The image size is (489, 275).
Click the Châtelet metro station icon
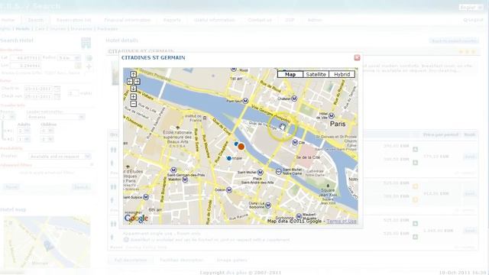click(294, 99)
